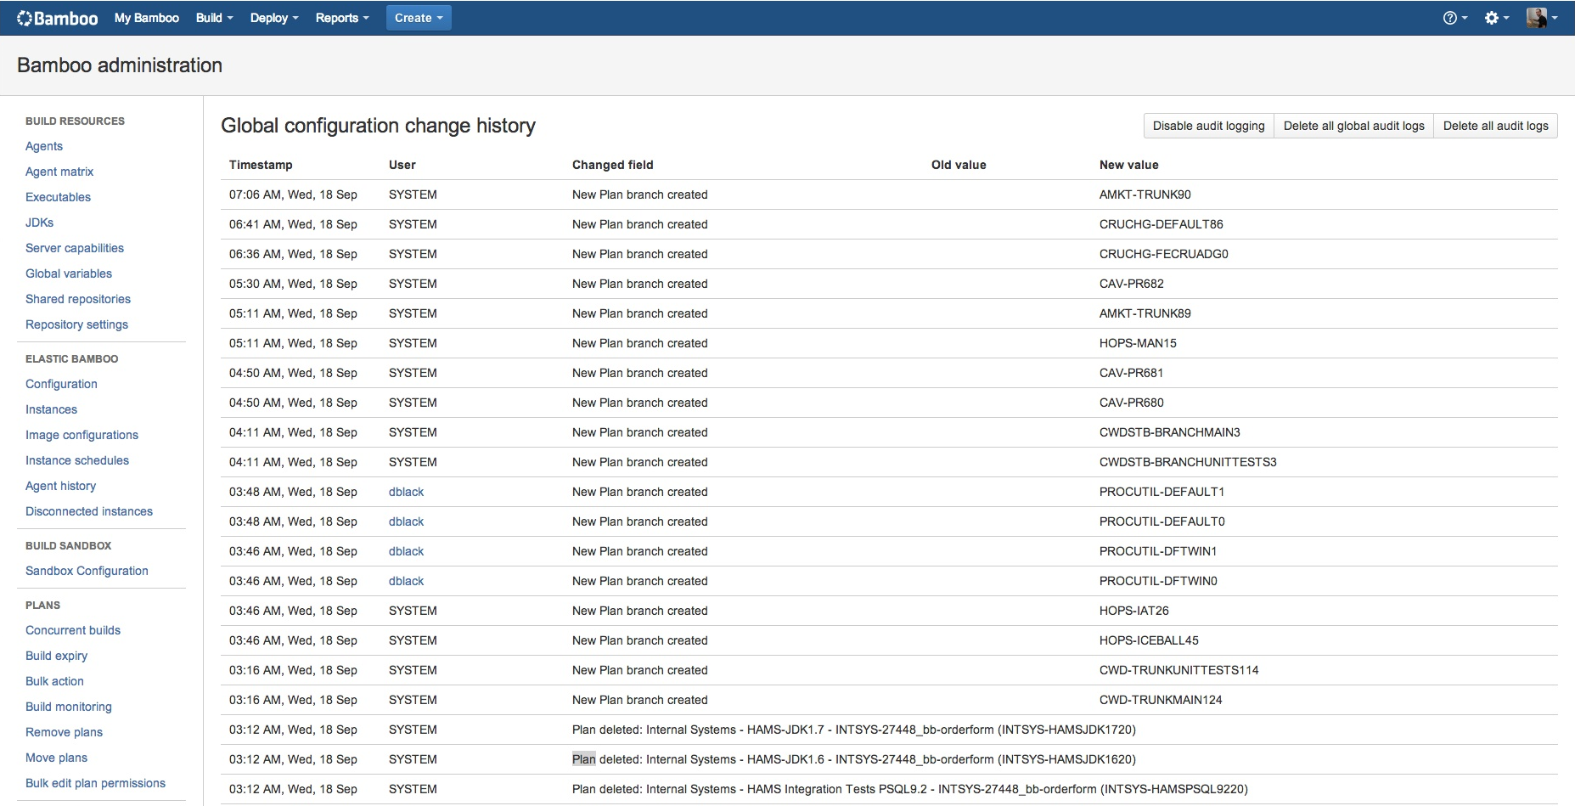
Task: Click Disable audit logging button
Action: click(x=1208, y=126)
